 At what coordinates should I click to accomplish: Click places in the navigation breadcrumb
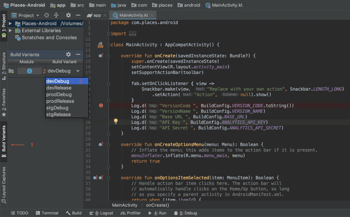point(162,5)
